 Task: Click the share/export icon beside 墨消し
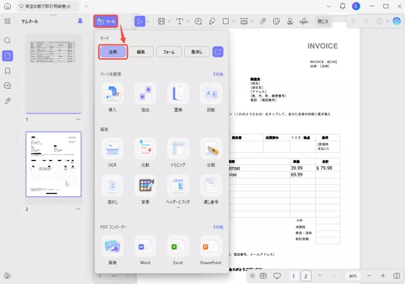pyautogui.click(x=218, y=52)
